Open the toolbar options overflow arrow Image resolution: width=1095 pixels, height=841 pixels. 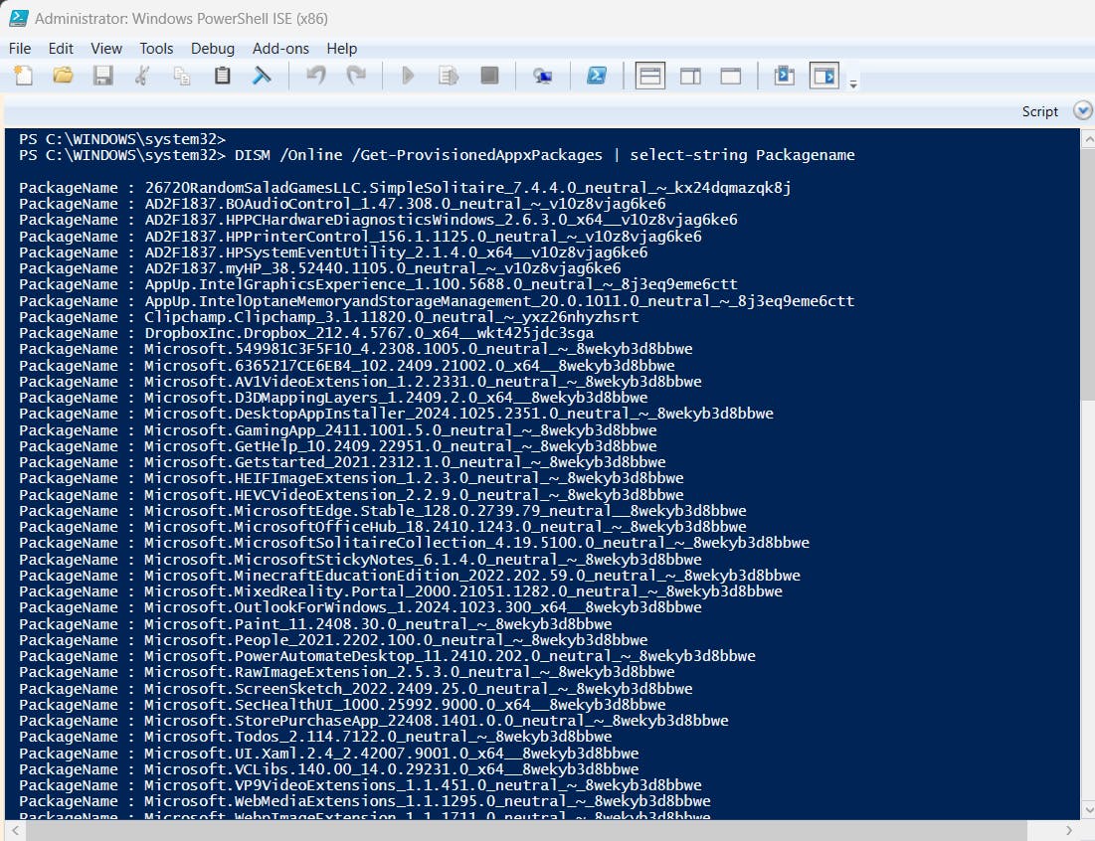pos(852,84)
